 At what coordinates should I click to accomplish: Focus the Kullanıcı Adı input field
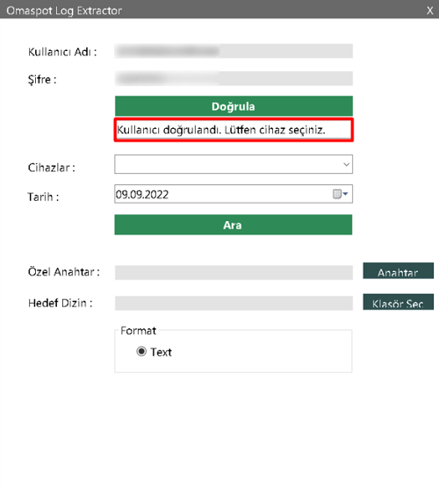(x=234, y=51)
